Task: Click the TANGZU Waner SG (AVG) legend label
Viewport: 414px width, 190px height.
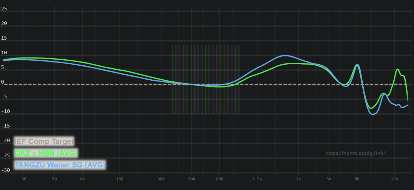Action: click(60, 165)
